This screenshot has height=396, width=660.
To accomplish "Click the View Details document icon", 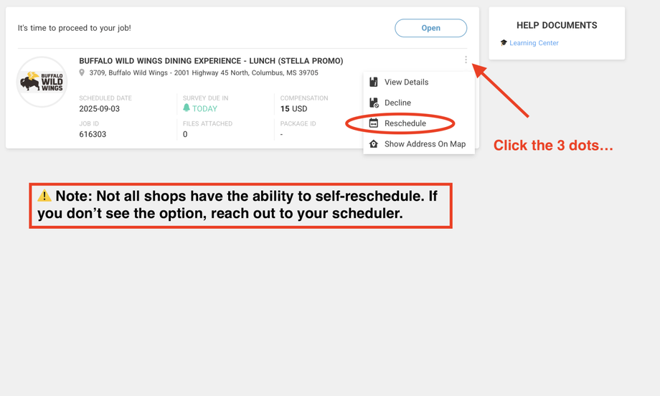I will (373, 82).
